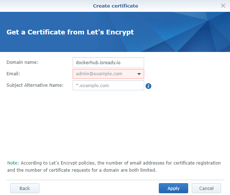Expand the Email dropdown arrow
230x195 pixels.
coord(139,74)
